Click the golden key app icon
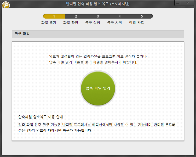The height and width of the screenshot is (157, 196). point(6,5)
